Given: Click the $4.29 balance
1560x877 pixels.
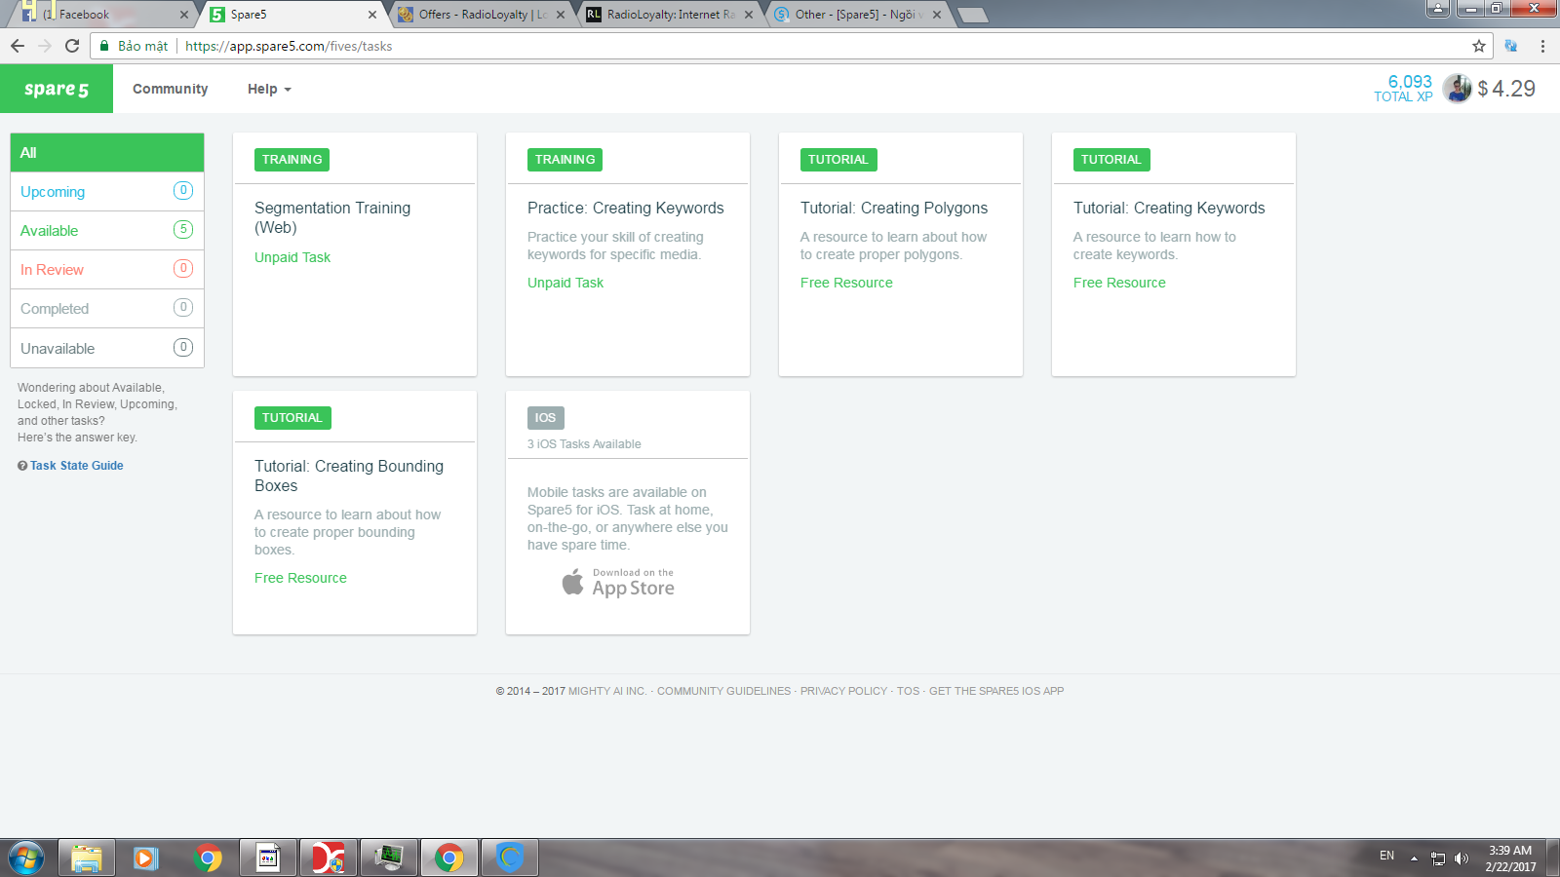Looking at the screenshot, I should [x=1506, y=89].
